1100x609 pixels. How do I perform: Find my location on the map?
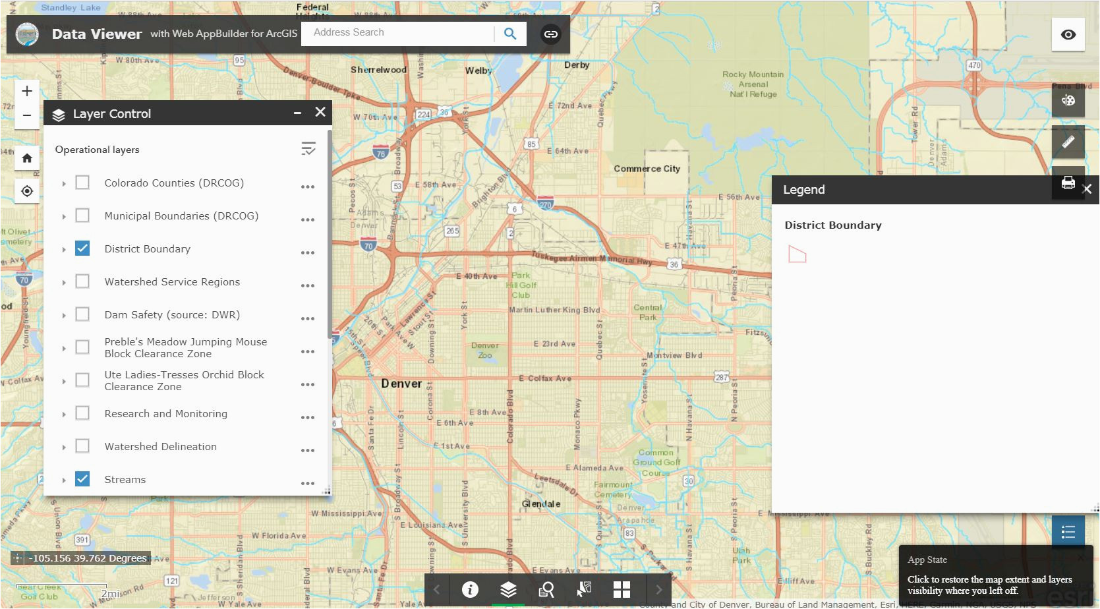click(x=27, y=191)
